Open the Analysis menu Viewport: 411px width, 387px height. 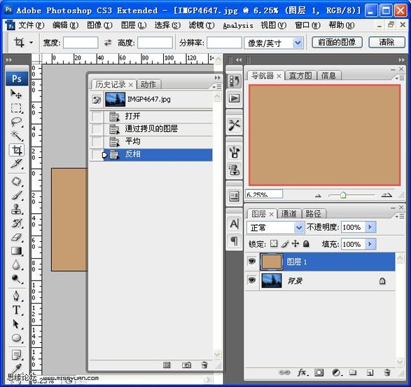coord(238,26)
